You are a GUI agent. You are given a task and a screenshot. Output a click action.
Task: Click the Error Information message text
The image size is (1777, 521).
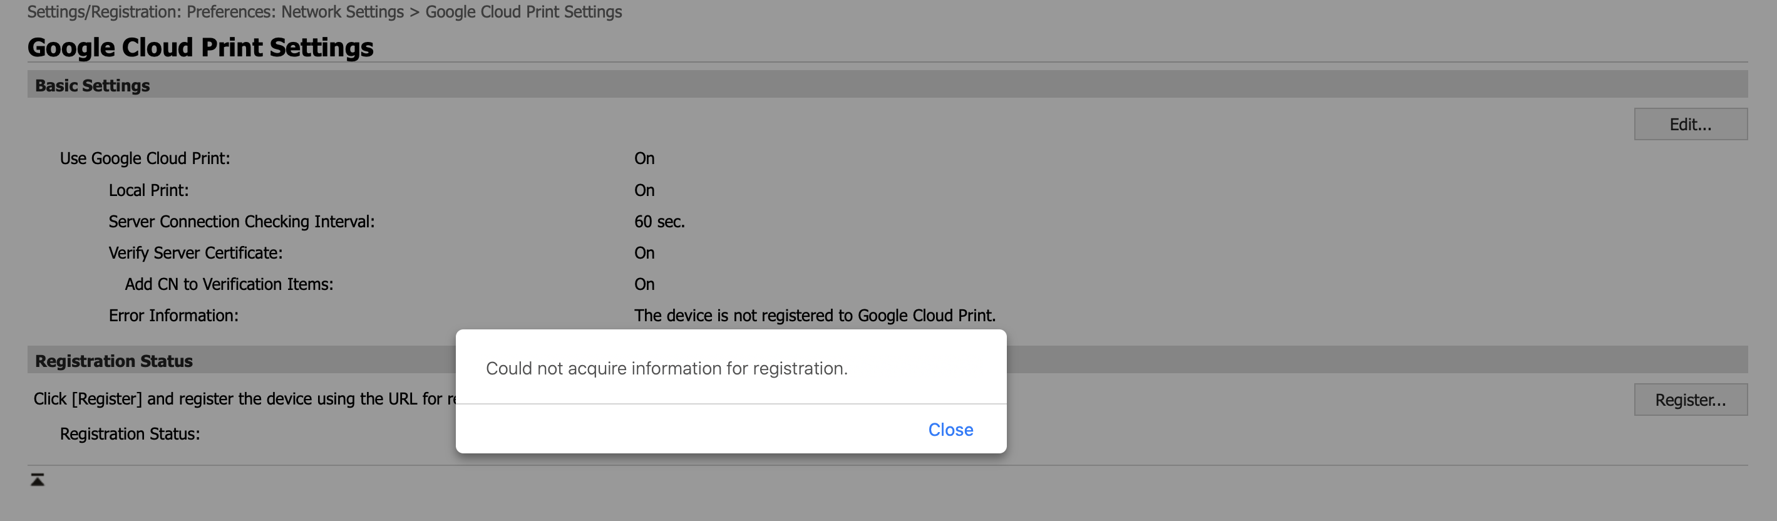coord(815,316)
